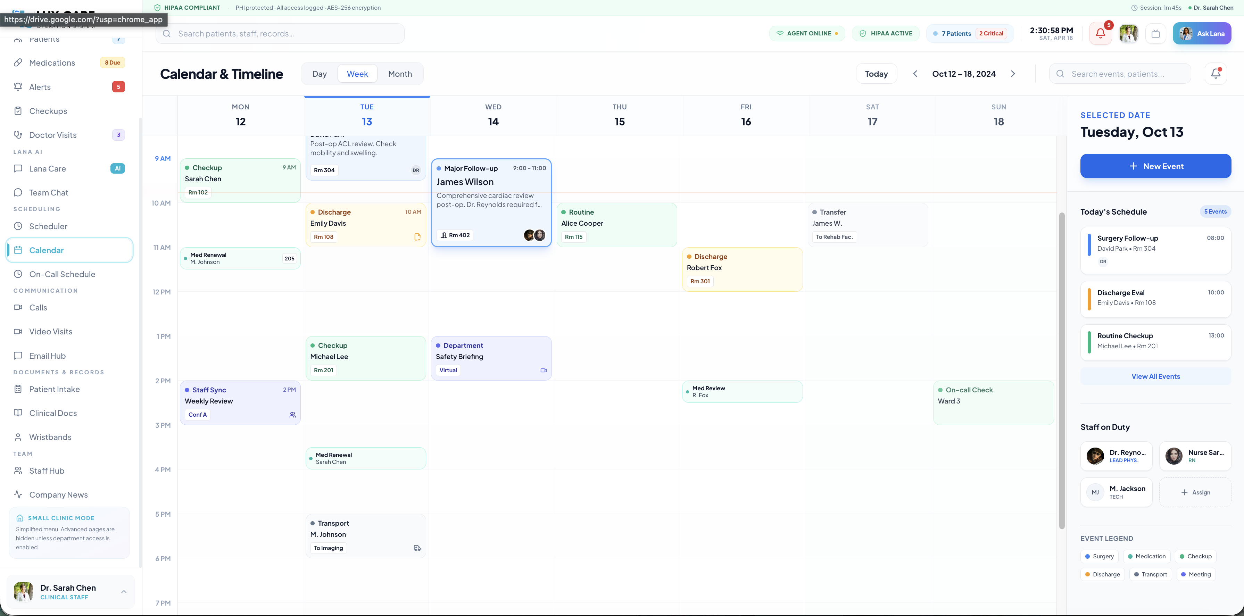Focus the Search patients, staff, records field
1244x616 pixels.
pos(280,33)
